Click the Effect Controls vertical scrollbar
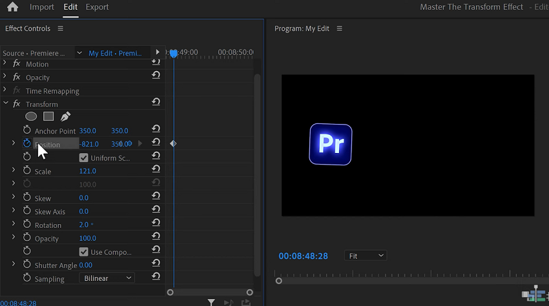Screen dimensions: 549x306 [257, 175]
